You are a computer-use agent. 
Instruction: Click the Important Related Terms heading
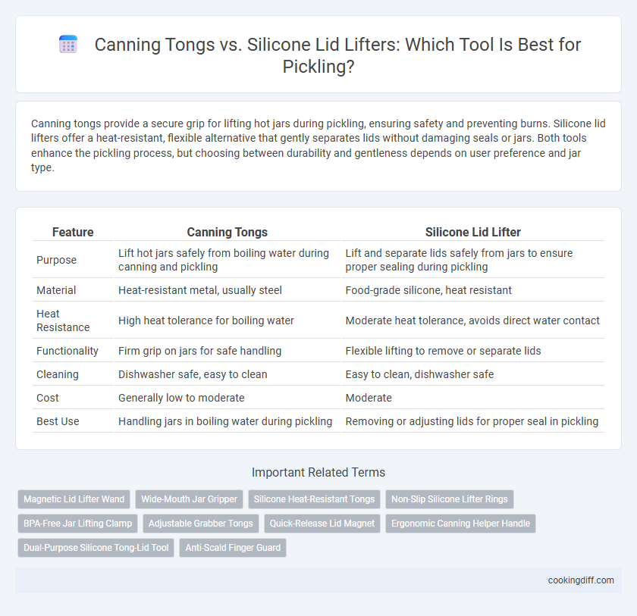(x=318, y=472)
